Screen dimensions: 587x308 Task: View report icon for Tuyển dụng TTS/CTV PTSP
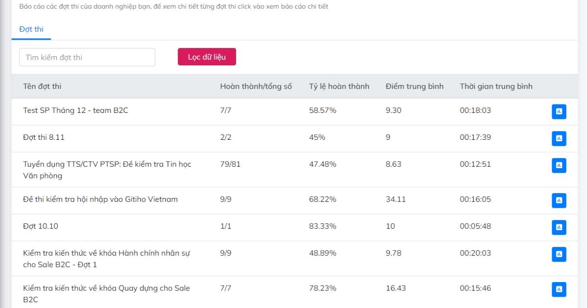[559, 165]
